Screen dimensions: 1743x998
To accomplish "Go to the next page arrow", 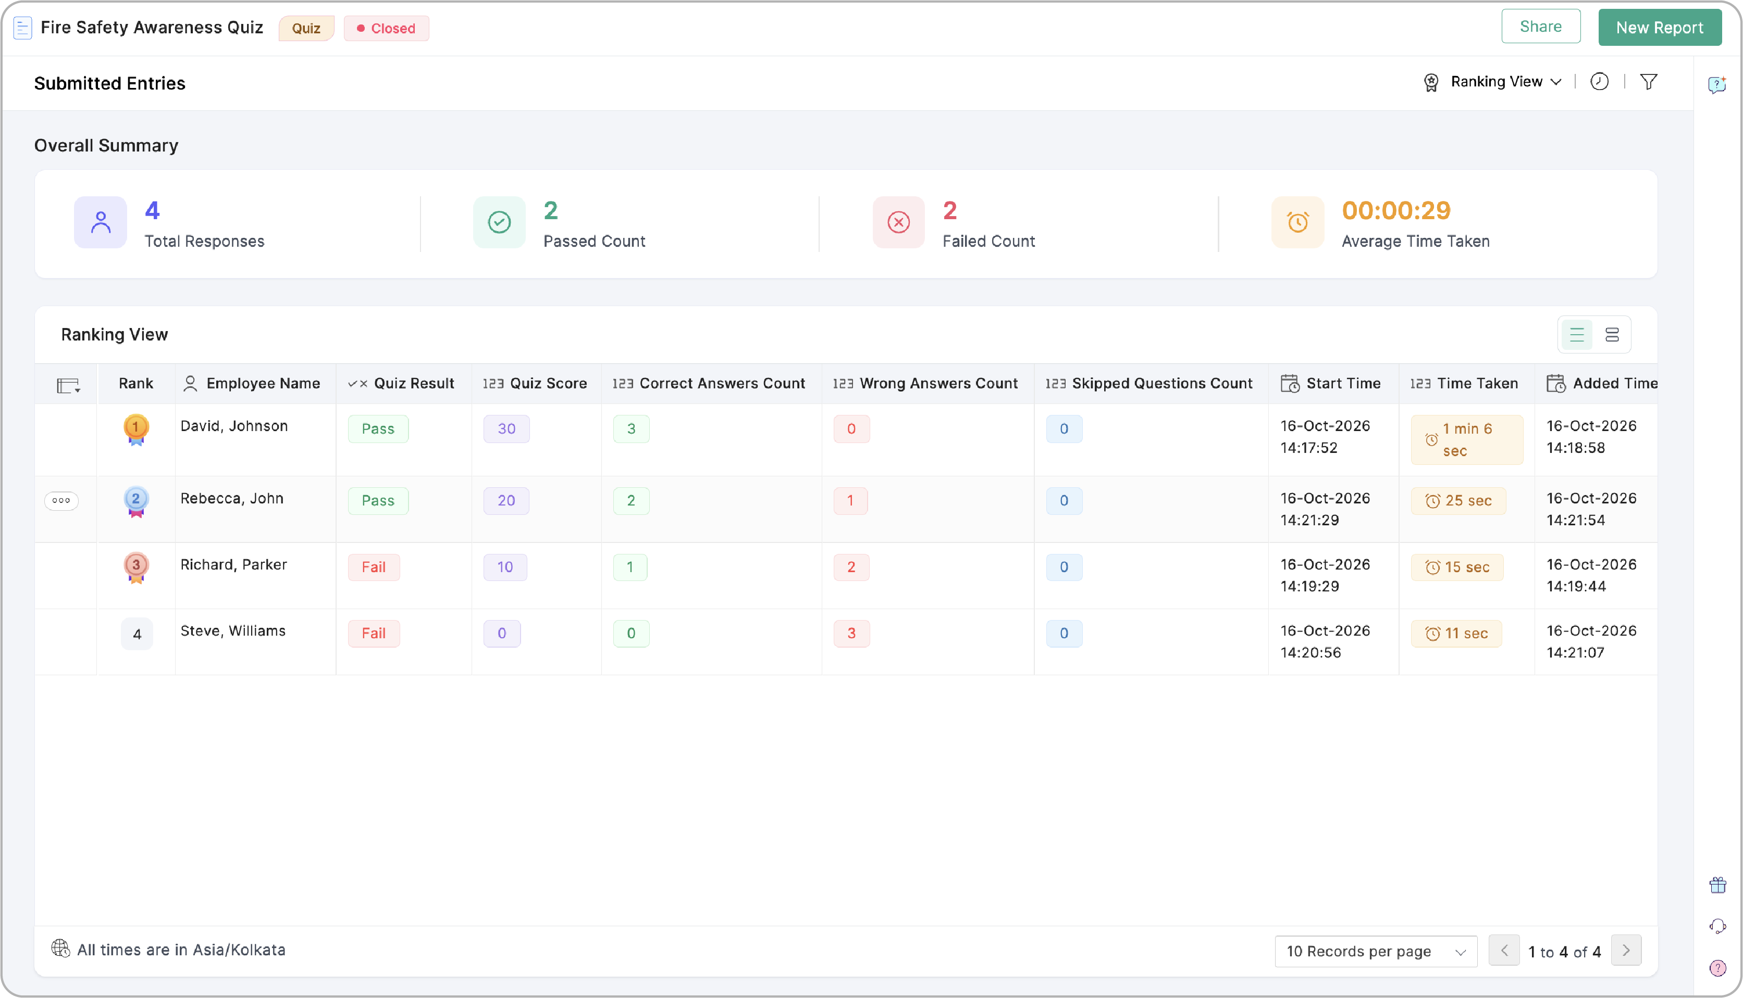I will tap(1625, 951).
